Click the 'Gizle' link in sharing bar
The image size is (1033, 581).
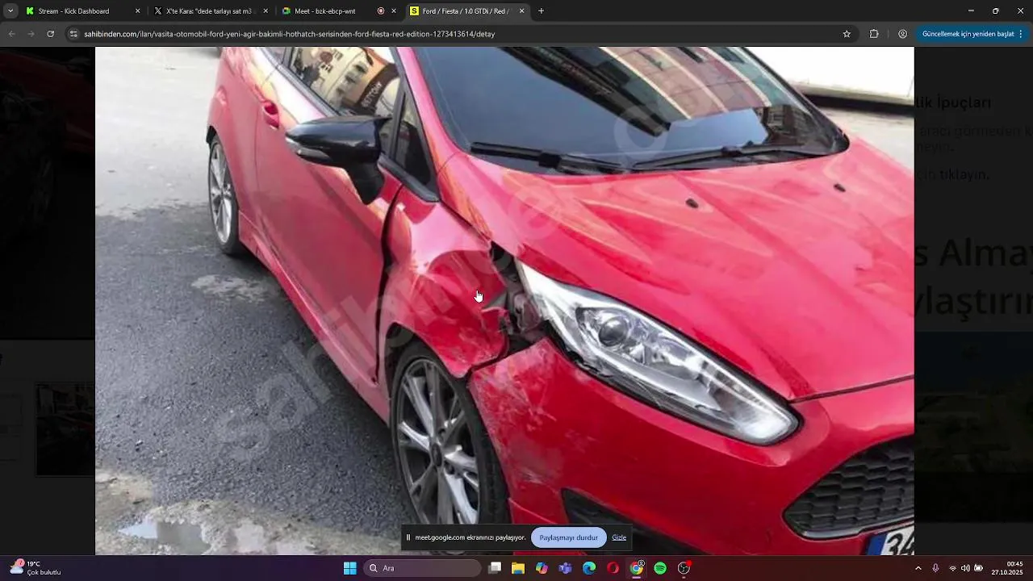[619, 537]
